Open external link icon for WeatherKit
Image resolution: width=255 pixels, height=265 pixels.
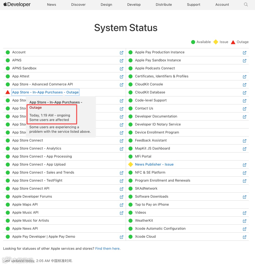click(x=244, y=221)
